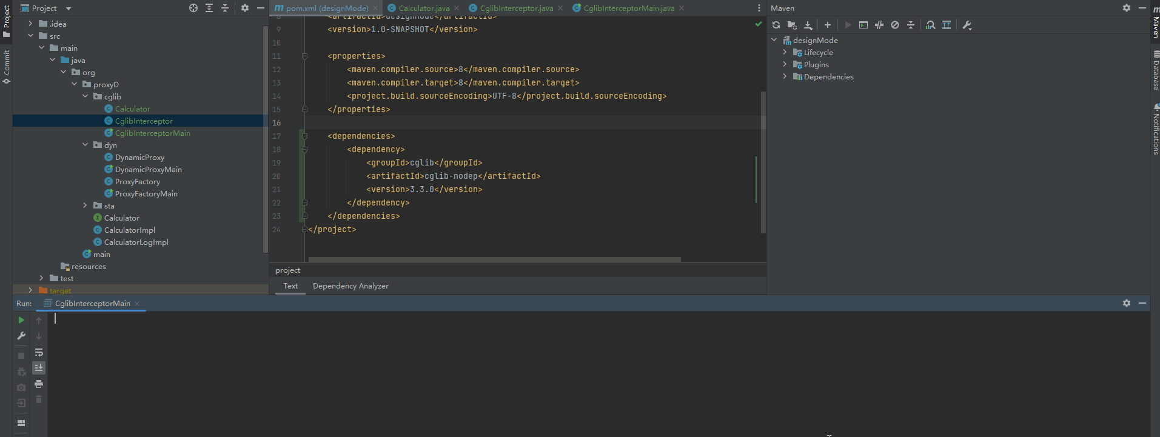Open Maven settings wrench dropdown

click(967, 25)
